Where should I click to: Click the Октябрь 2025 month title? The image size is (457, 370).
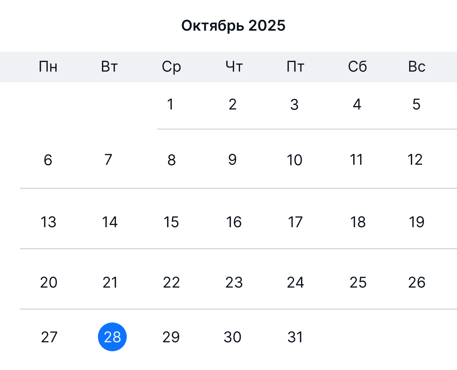click(233, 26)
